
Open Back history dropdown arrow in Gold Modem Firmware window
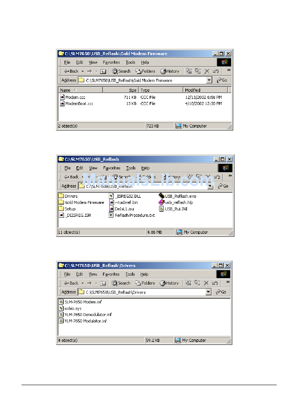point(83,71)
